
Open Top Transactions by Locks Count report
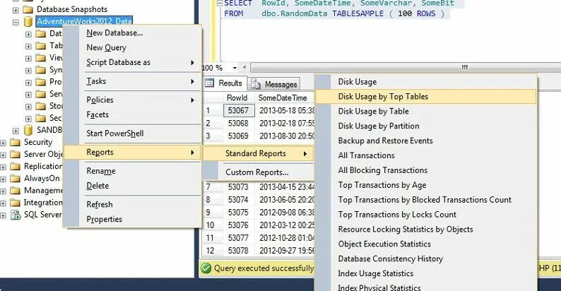[426, 215]
